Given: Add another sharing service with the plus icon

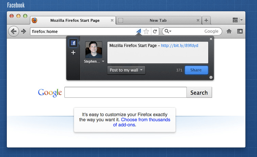Looking at the screenshot, I should 73,52.
